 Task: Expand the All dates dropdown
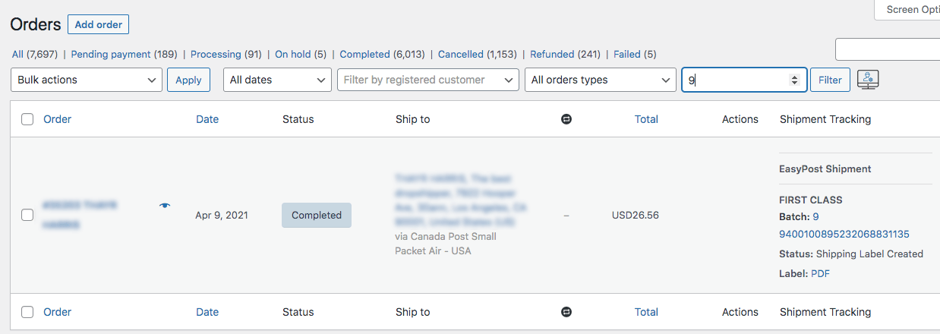pyautogui.click(x=277, y=80)
